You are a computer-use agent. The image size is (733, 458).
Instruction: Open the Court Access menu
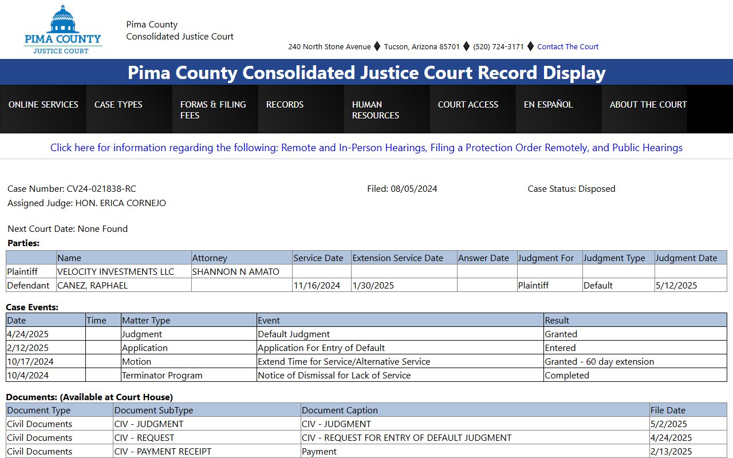472,109
